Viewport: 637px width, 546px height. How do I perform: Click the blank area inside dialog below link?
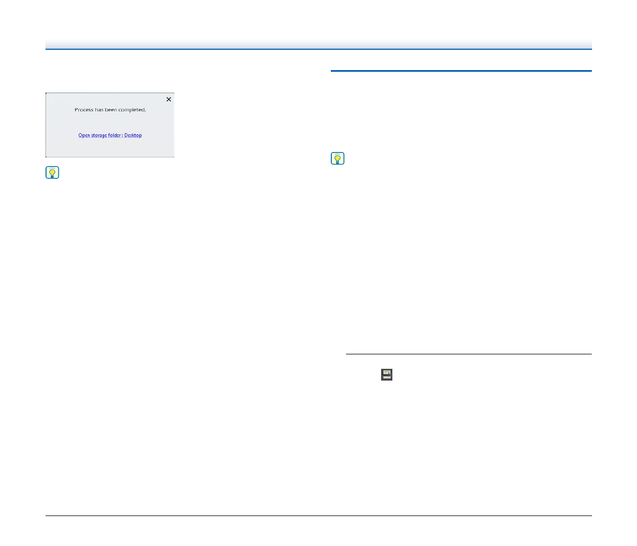[110, 148]
